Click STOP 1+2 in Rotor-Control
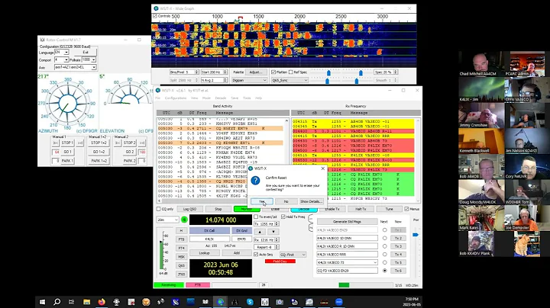 click(99, 143)
